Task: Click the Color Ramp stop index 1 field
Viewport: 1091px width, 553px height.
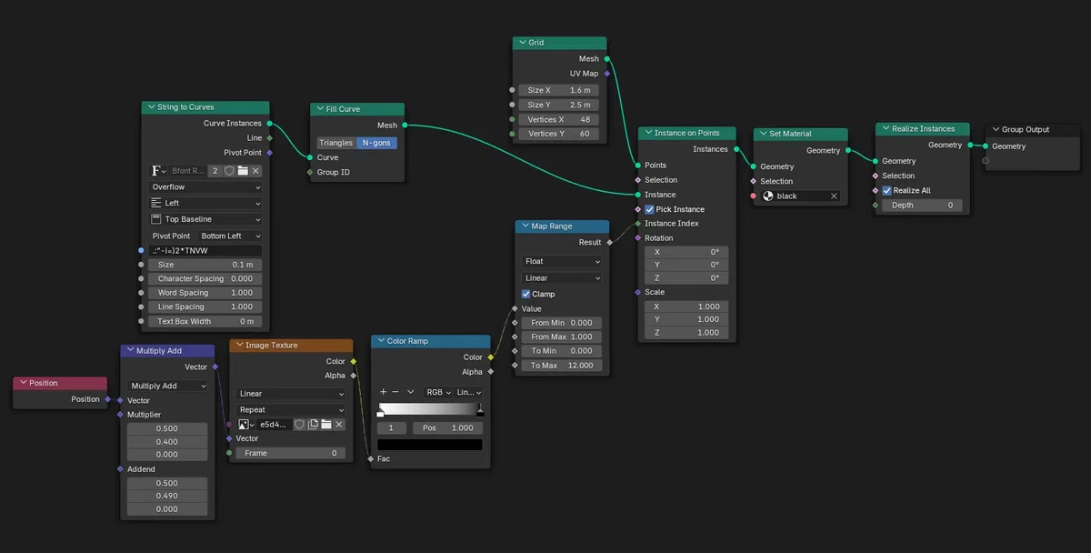Action: [392, 428]
